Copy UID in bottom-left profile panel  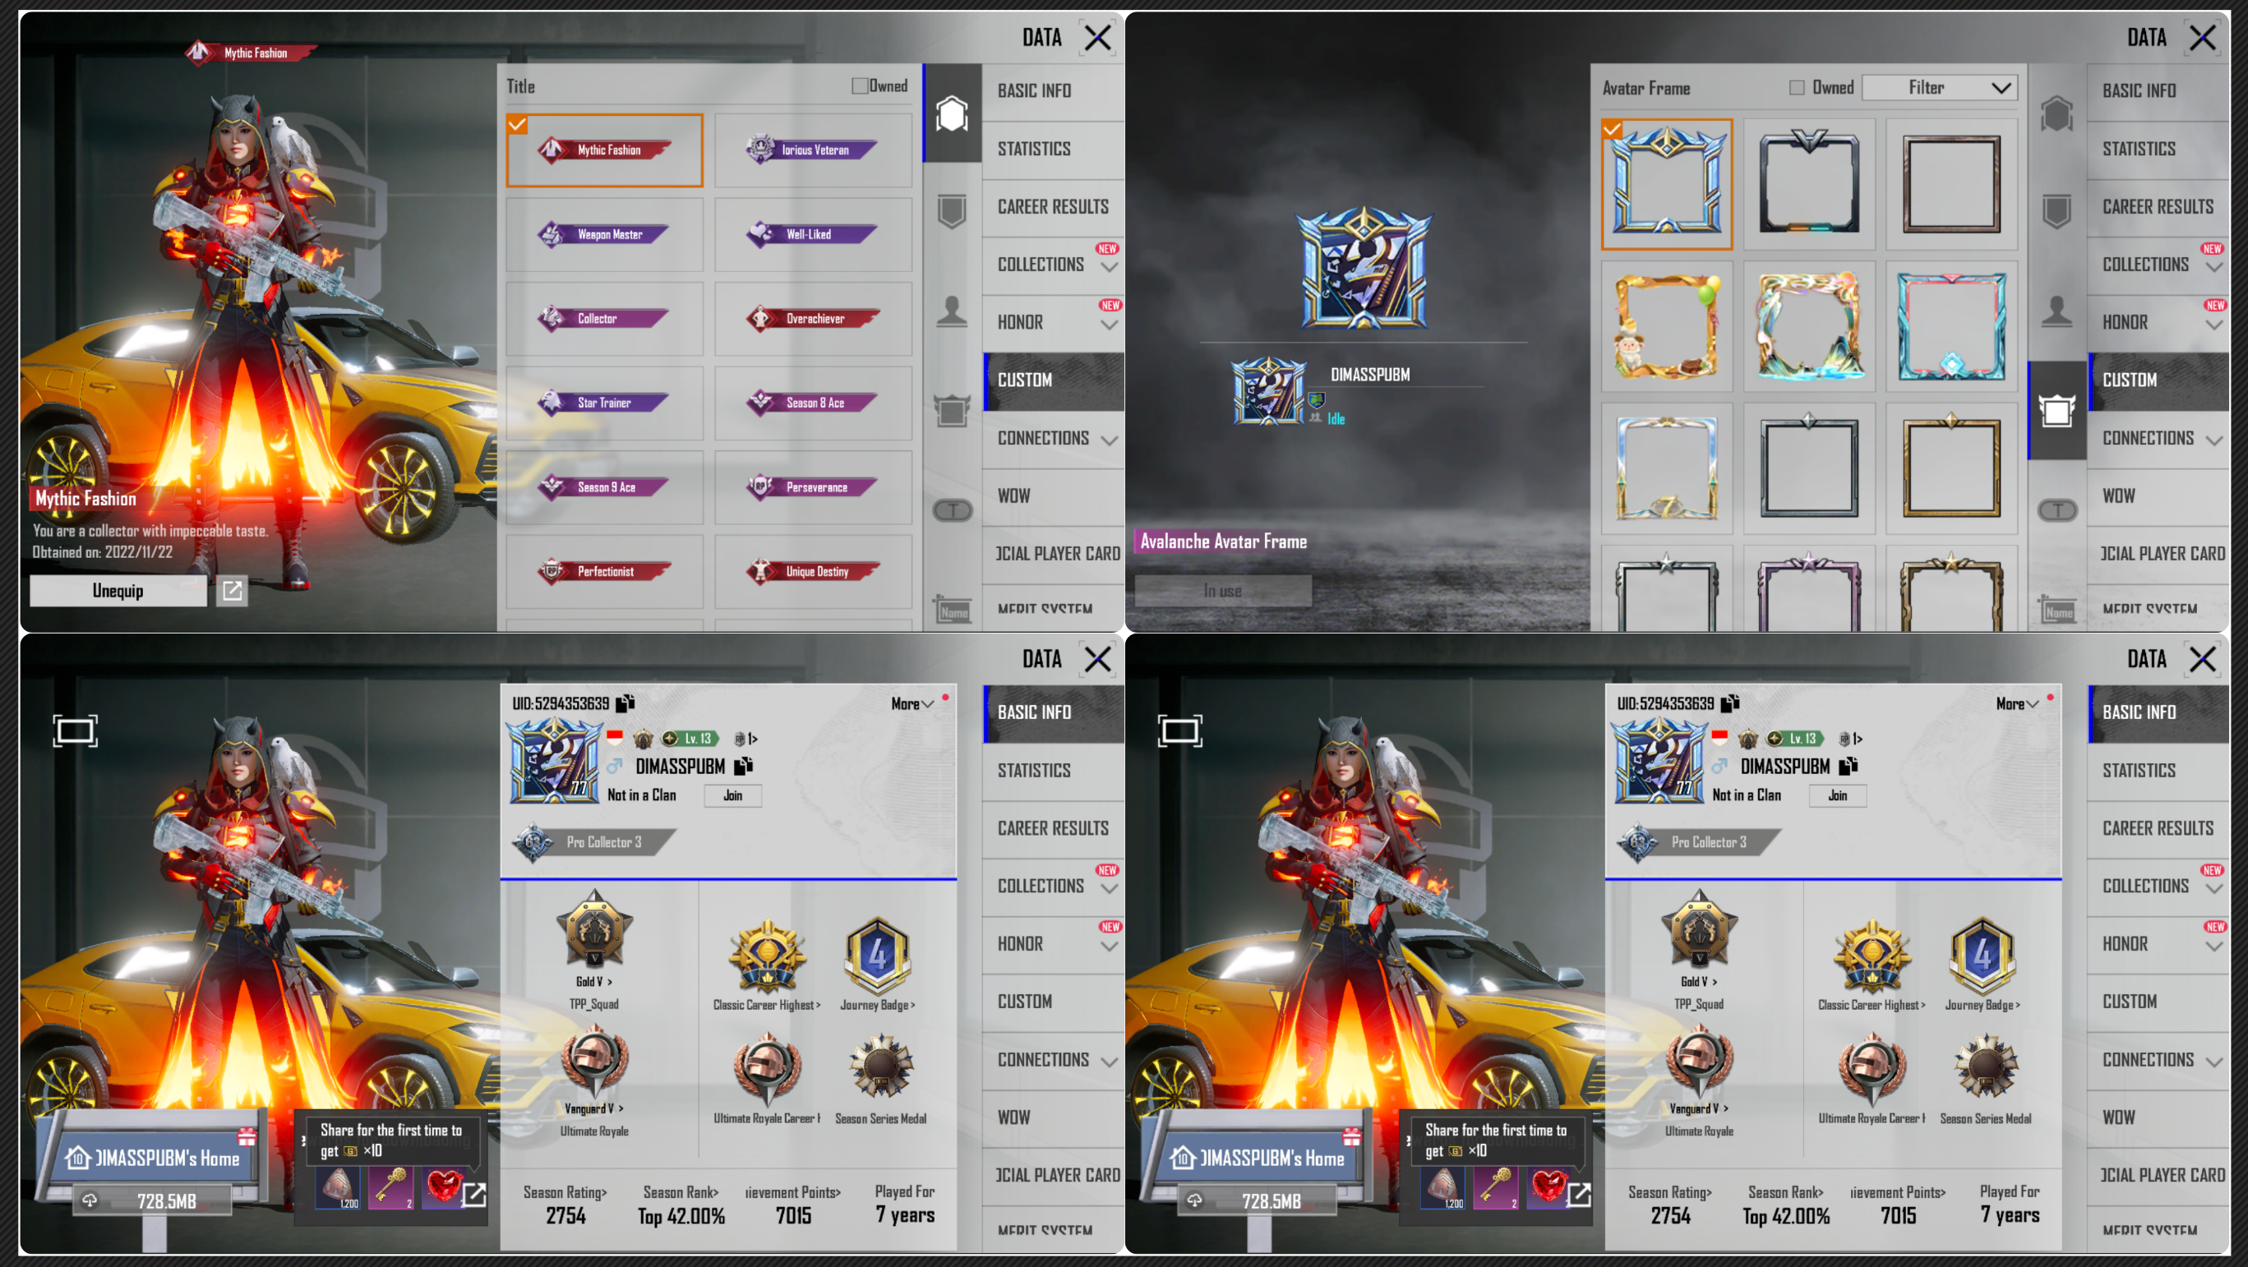point(625,703)
